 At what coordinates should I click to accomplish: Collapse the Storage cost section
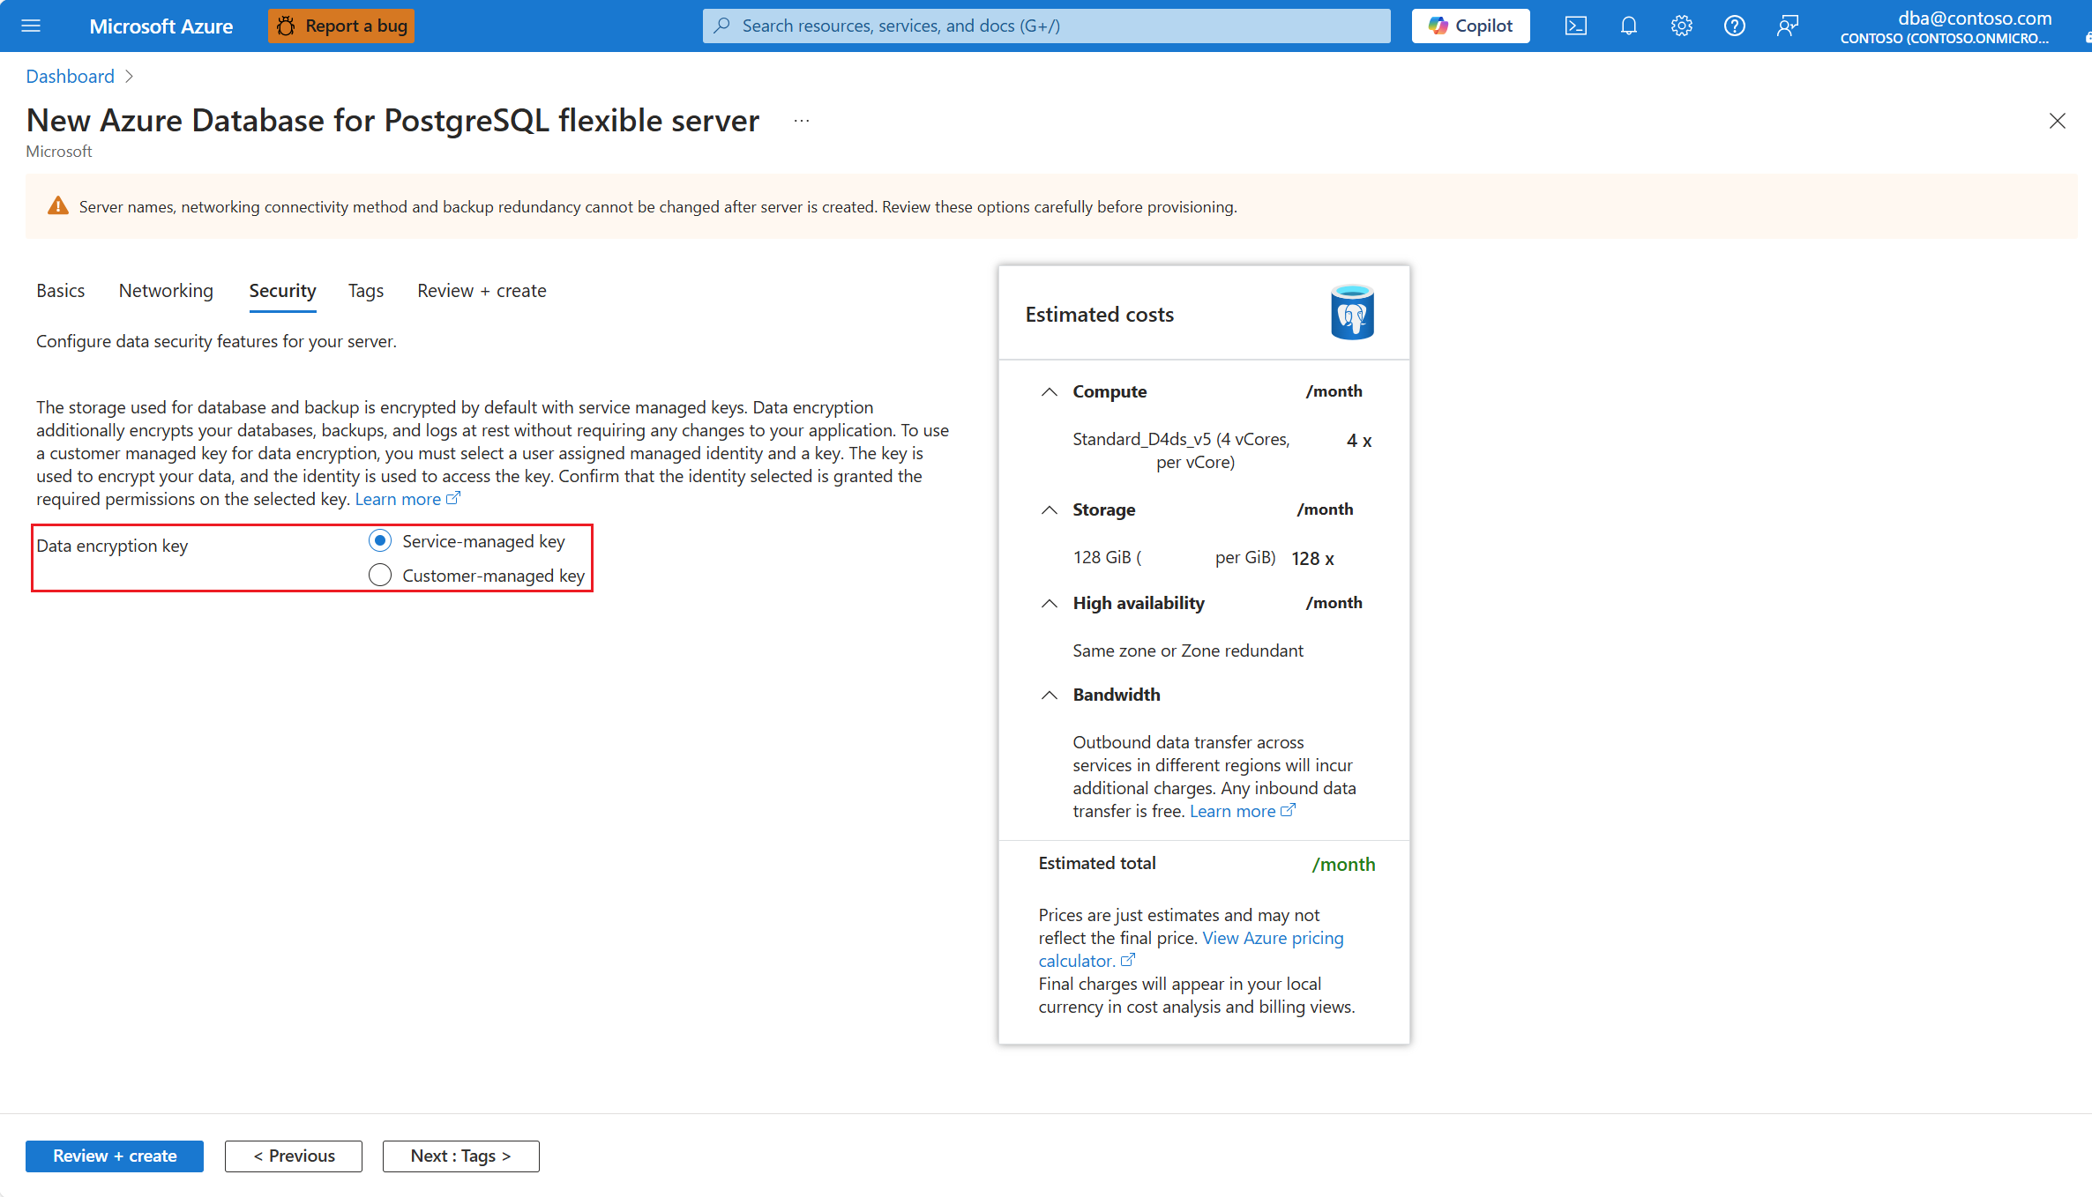coord(1049,509)
